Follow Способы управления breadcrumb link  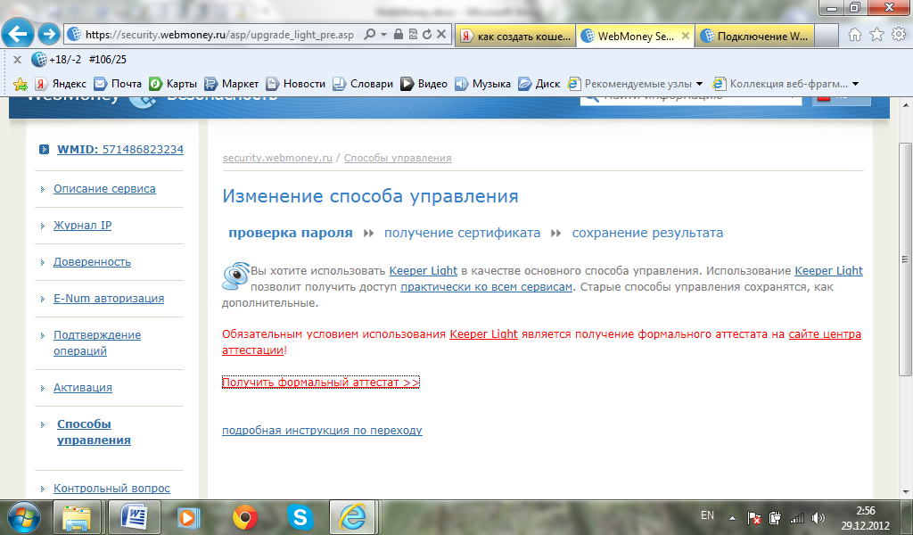coord(398,158)
